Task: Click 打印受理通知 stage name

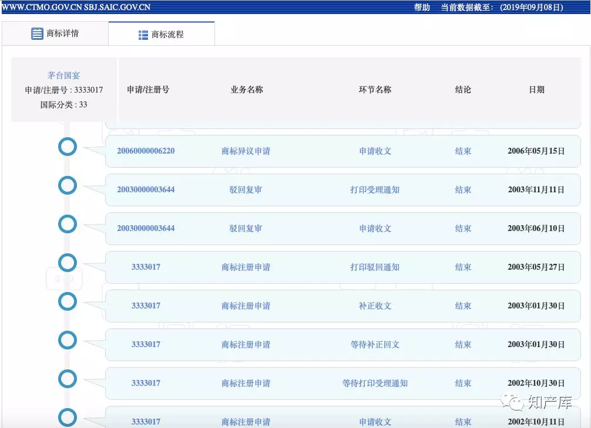Action: pyautogui.click(x=375, y=190)
